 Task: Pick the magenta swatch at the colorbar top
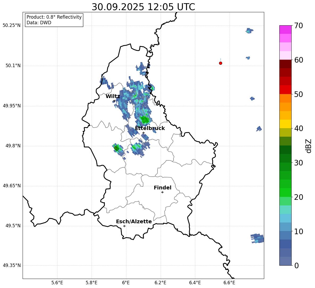point(285,30)
